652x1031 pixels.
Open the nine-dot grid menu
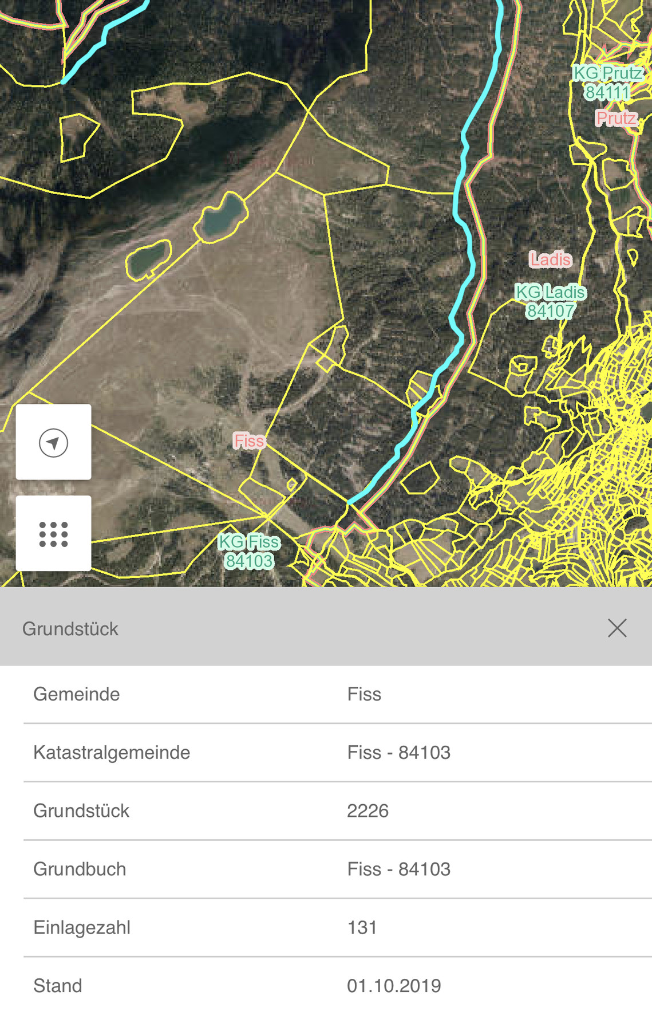point(53,533)
